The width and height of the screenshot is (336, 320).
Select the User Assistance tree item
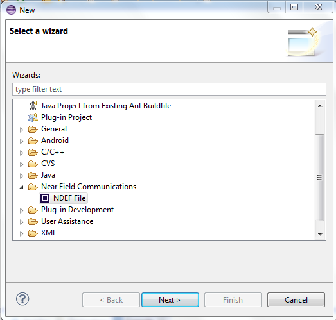[x=67, y=221]
